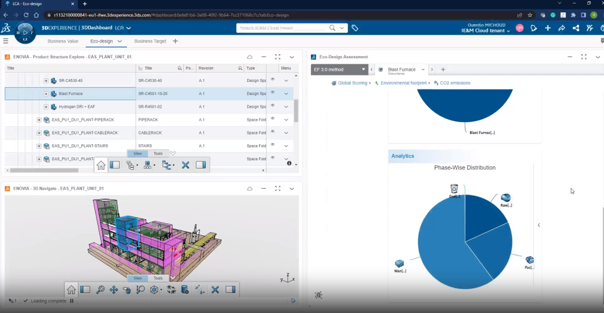Expand the Hydrogen DRI + EAF node

click(46, 107)
